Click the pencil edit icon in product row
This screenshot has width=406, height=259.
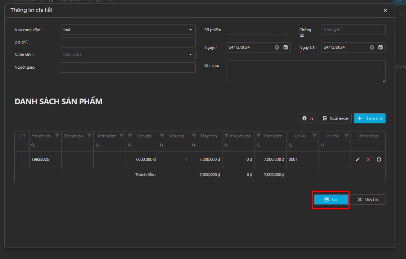pyautogui.click(x=357, y=159)
